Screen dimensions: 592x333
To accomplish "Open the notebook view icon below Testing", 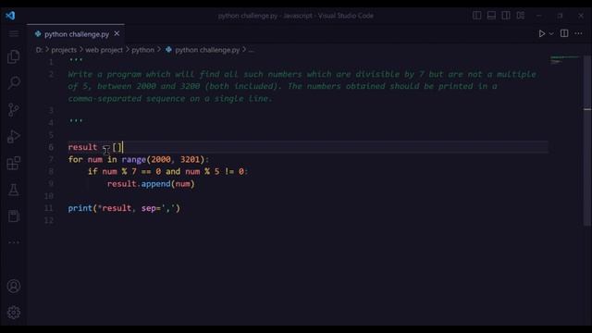I will [14, 216].
